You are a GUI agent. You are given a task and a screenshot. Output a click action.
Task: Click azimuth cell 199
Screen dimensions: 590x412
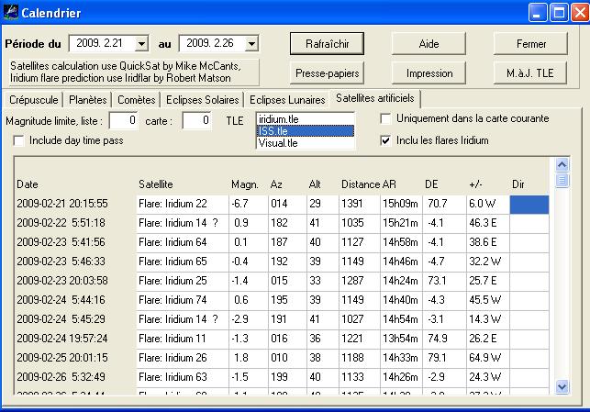[287, 377]
